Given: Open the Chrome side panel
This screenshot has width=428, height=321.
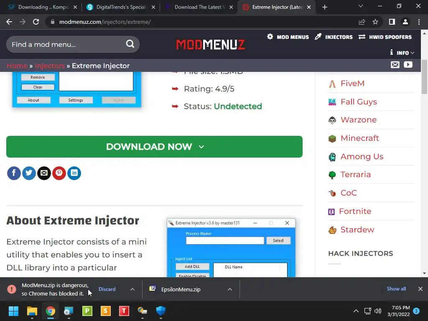Looking at the screenshot, I should click(392, 22).
